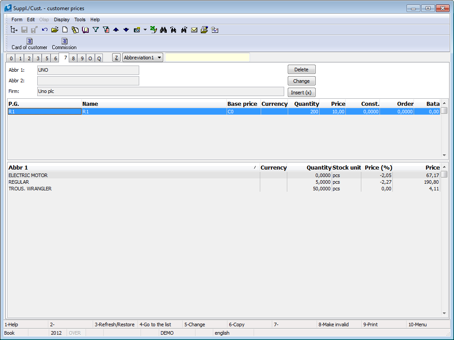Click the Price (%) column header
The image size is (454, 340).
tap(377, 167)
